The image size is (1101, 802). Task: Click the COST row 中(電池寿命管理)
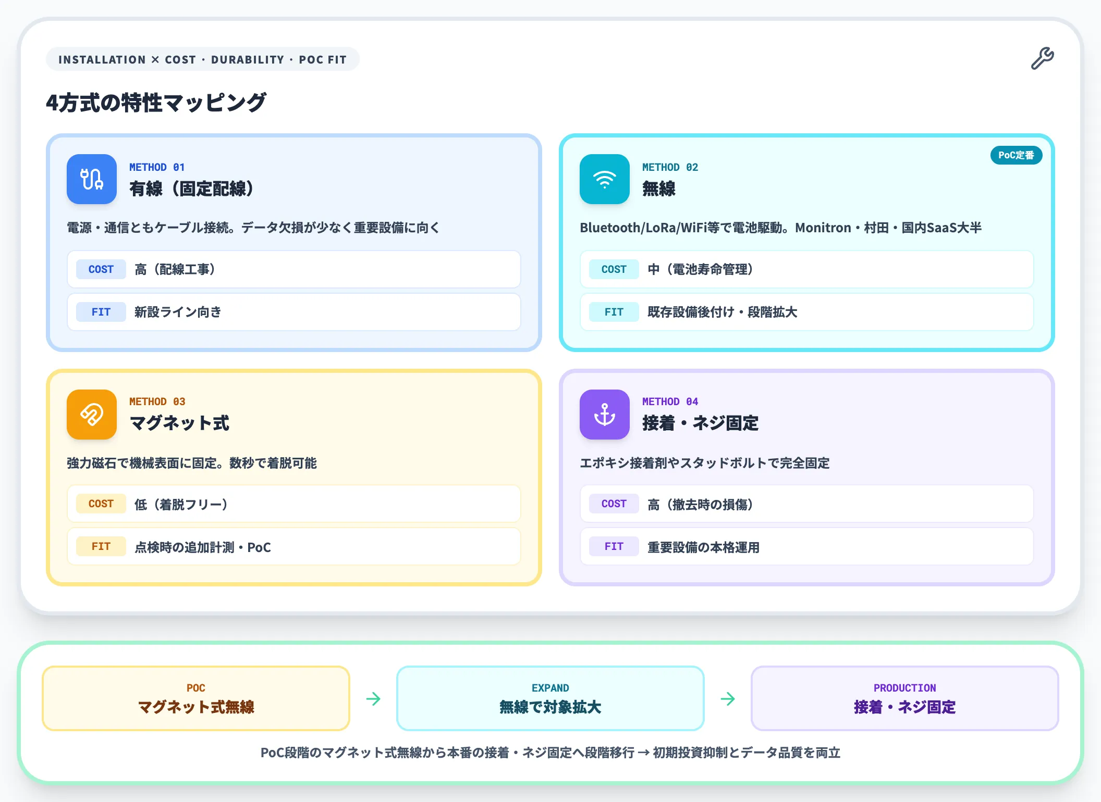[x=807, y=269]
